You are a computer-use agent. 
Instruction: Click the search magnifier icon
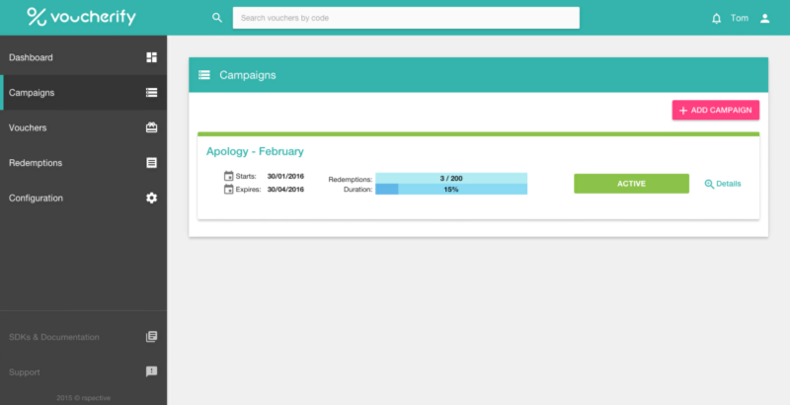(217, 18)
